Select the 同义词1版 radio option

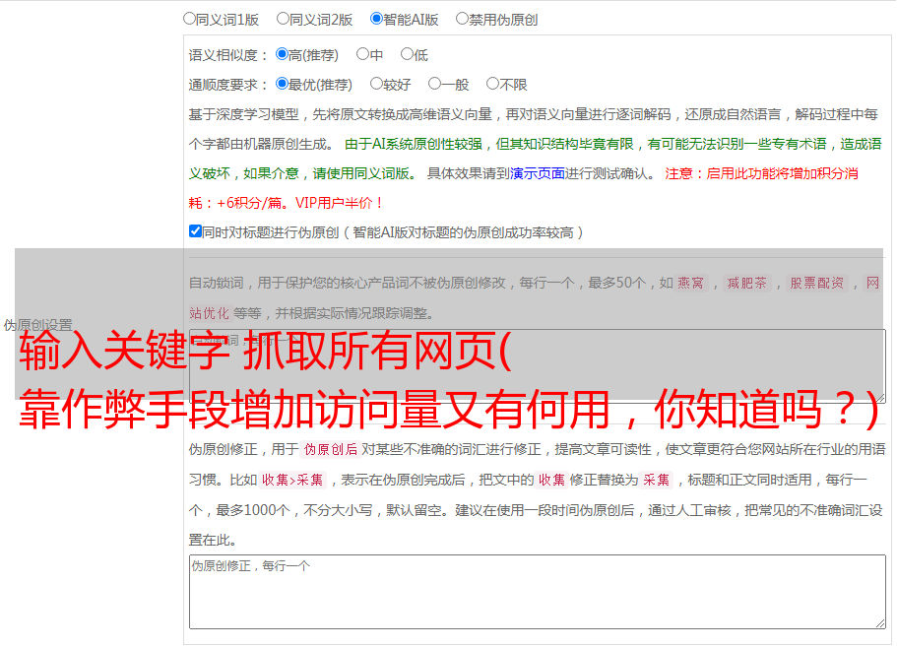click(x=189, y=19)
